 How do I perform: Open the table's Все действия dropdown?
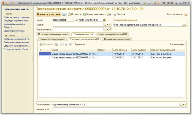(x=177, y=44)
